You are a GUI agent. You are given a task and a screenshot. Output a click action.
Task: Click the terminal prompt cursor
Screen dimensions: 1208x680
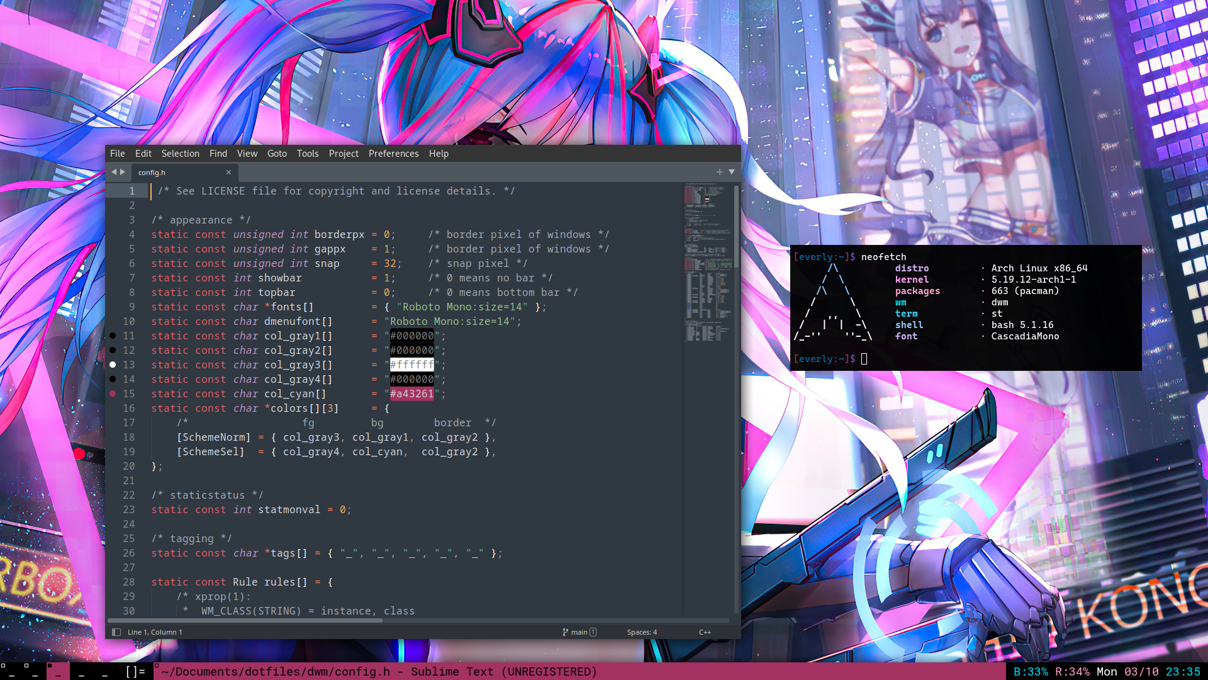(864, 359)
